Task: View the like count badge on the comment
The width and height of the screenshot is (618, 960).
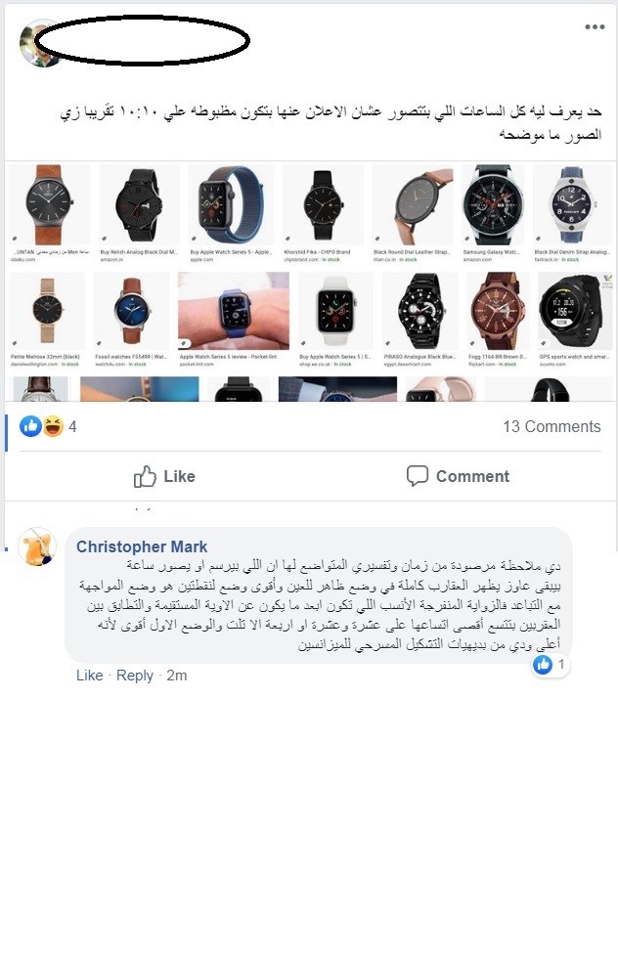Action: pyautogui.click(x=550, y=665)
